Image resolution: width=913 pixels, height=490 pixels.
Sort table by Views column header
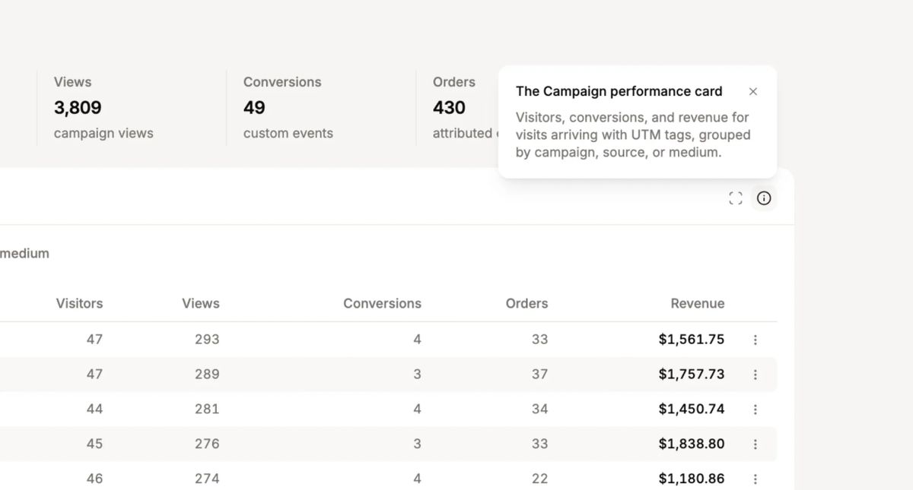(201, 303)
